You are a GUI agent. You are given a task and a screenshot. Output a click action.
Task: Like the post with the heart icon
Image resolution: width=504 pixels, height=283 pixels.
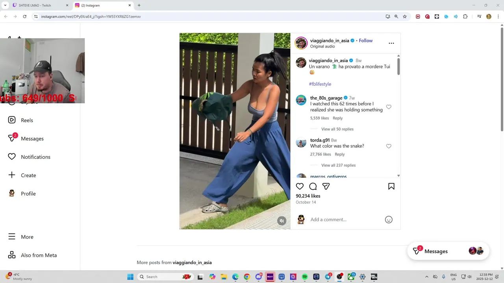[x=300, y=186]
